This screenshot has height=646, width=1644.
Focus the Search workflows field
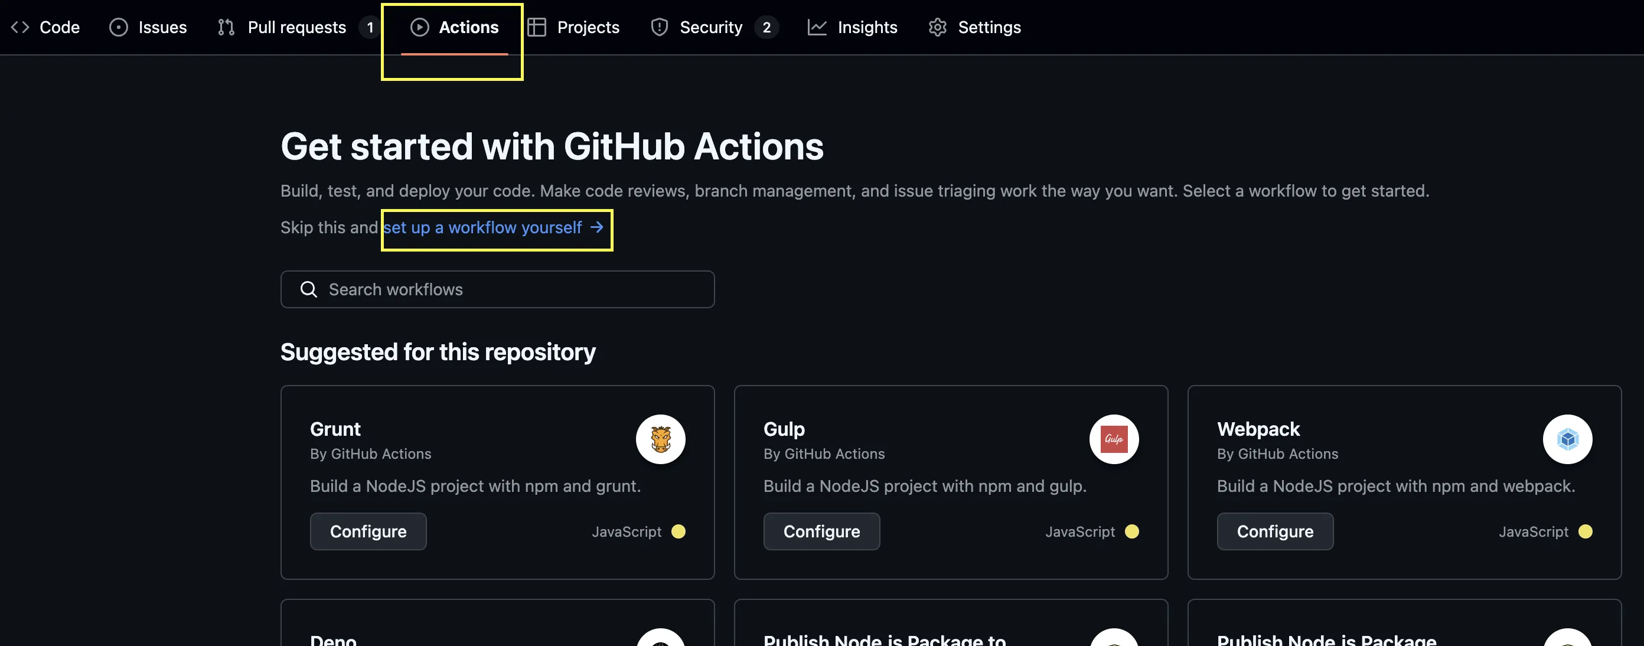coord(497,289)
